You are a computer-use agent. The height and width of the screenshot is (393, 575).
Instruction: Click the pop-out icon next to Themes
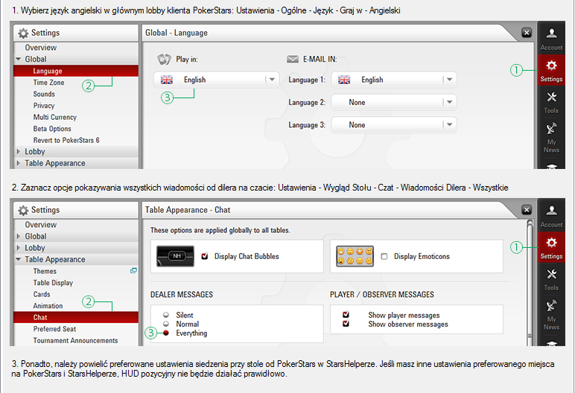[133, 270]
